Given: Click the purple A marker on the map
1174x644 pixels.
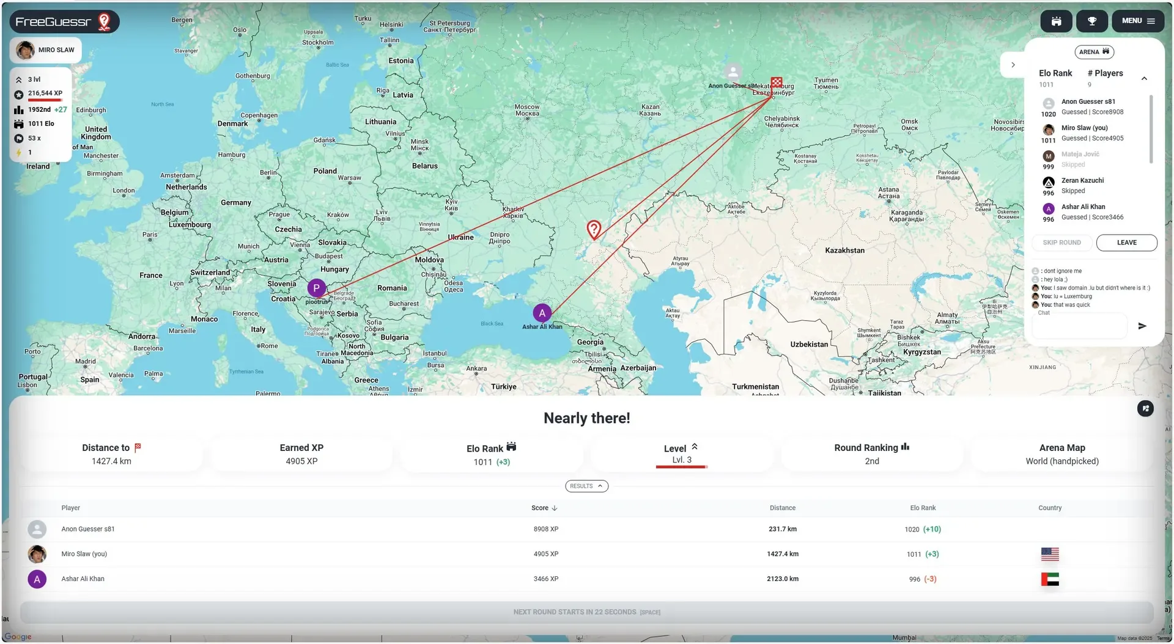Looking at the screenshot, I should (x=542, y=313).
